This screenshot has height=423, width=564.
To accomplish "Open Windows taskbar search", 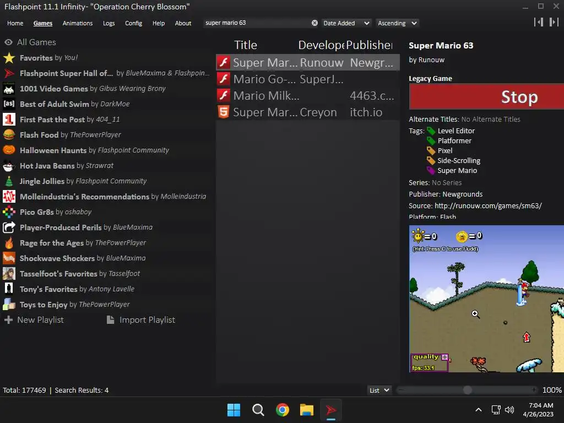I will coord(258,410).
